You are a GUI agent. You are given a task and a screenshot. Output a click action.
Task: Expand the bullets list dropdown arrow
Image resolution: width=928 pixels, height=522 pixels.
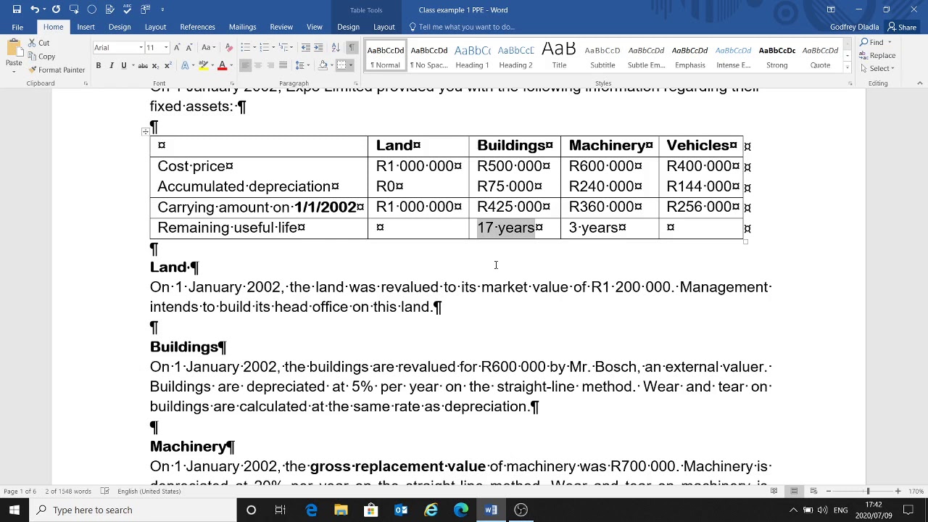[254, 48]
